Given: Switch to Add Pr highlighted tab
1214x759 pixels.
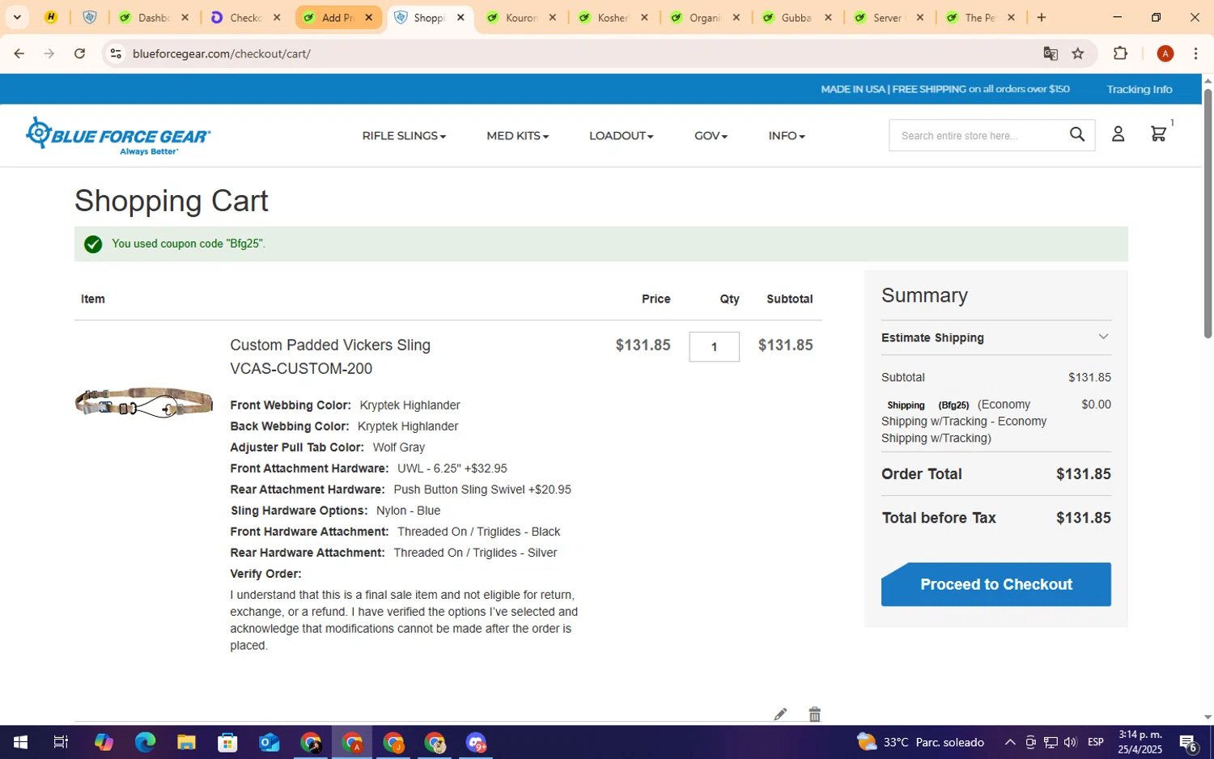Looking at the screenshot, I should (x=338, y=17).
